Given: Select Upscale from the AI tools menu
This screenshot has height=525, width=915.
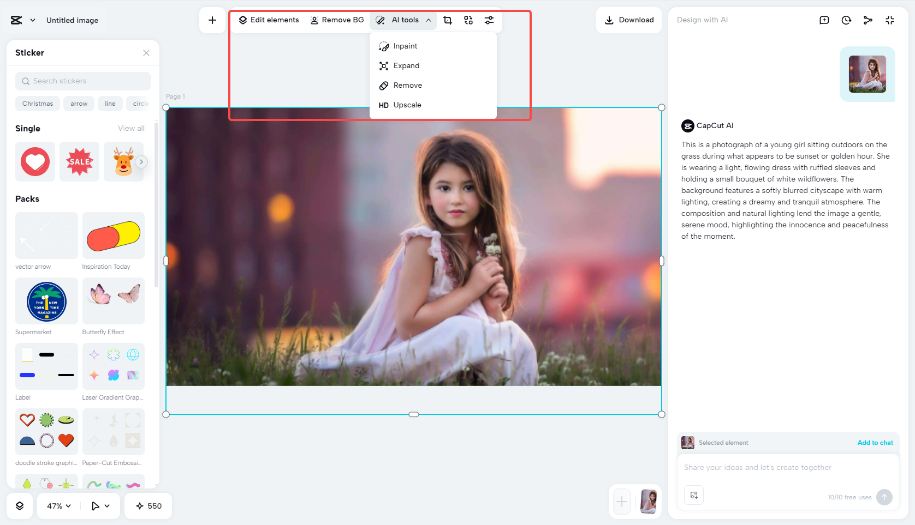Looking at the screenshot, I should [407, 105].
